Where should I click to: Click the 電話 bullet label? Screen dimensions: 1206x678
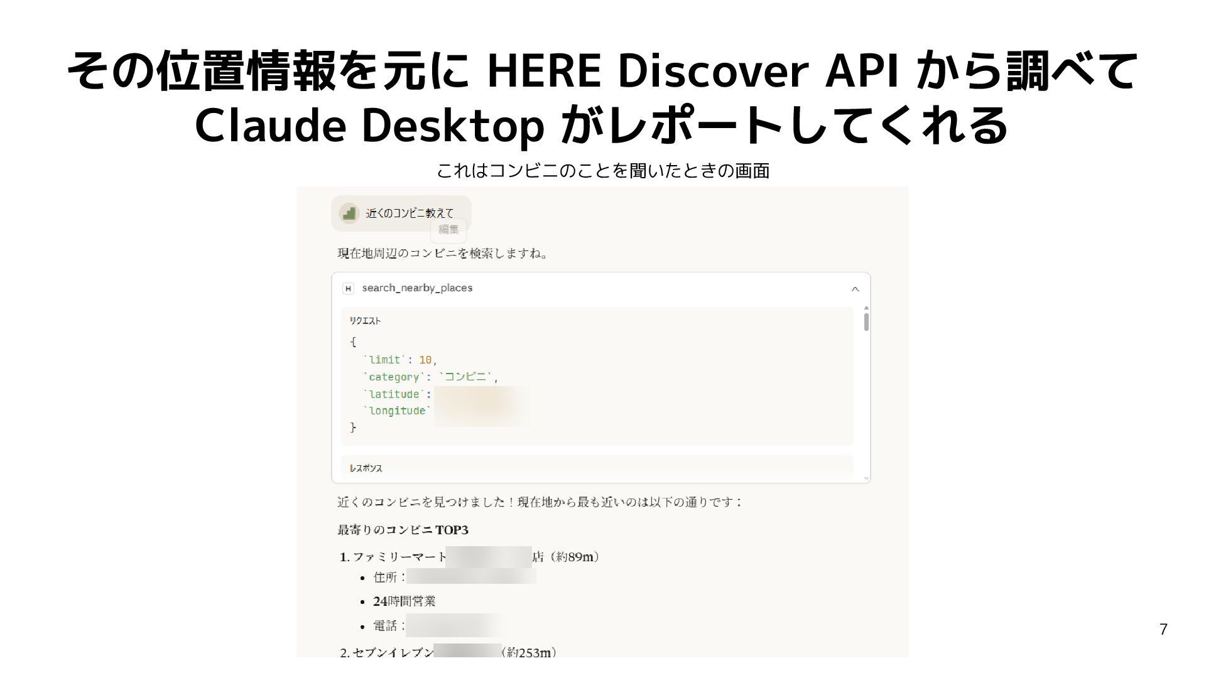(x=389, y=626)
